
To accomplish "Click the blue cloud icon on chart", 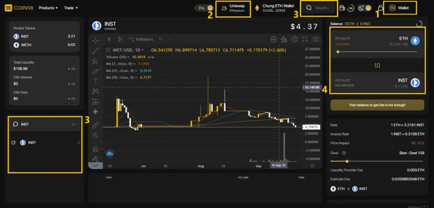I will point(110,153).
